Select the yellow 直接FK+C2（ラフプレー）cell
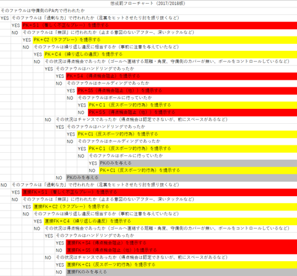The width and height of the screenshot is (297, 276). tap(165, 207)
